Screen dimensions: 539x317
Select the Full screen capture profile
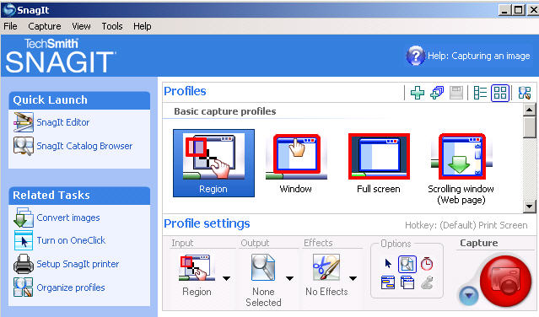click(379, 164)
